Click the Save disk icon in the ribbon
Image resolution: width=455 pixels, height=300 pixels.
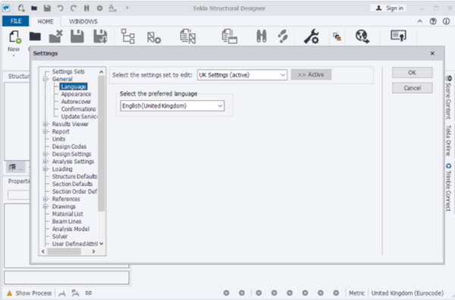(77, 36)
